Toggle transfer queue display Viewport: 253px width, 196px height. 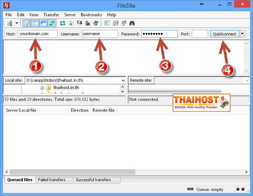tap(52, 23)
